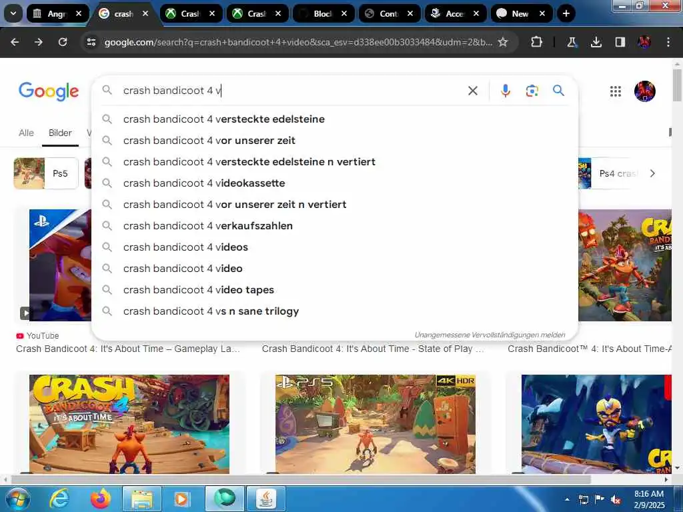Open the Cortex ice level thumbnail
The height and width of the screenshot is (512, 683).
596,424
